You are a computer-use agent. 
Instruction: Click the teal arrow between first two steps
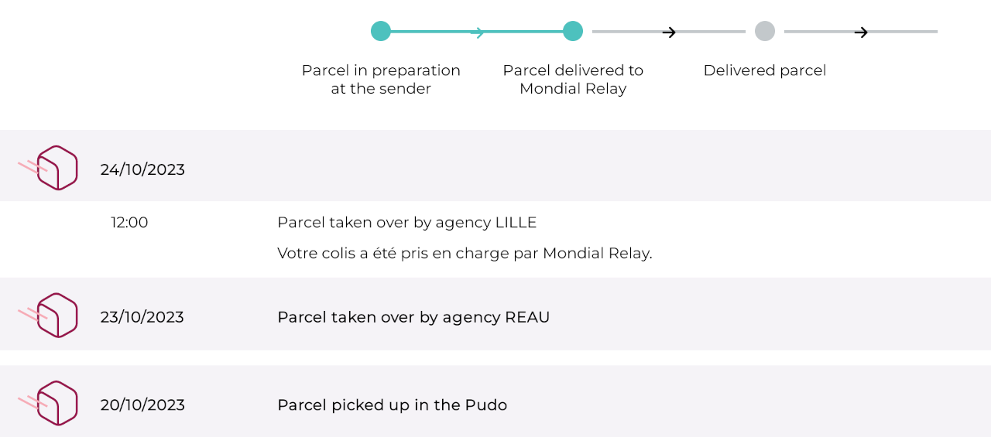coord(478,32)
